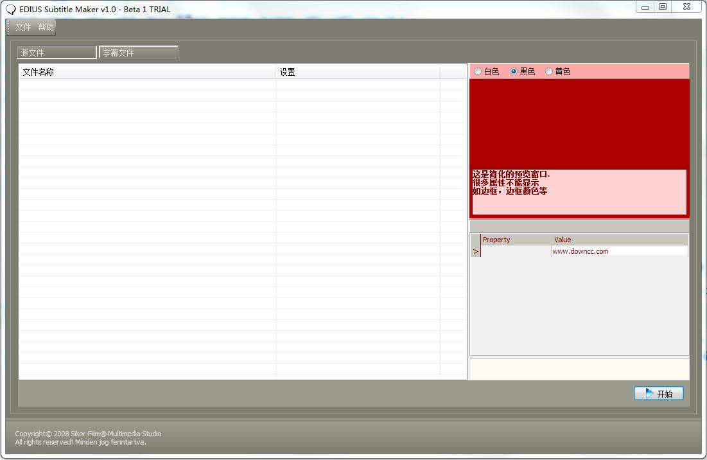Viewport: 707px width, 460px height.
Task: Click the Value column header in the grid
Action: pyautogui.click(x=563, y=239)
